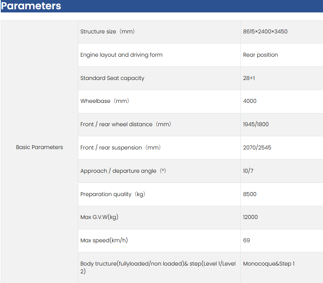Viewport: 323px width, 283px height.
Task: Select the 4000 wheelbase value
Action: 250,101
